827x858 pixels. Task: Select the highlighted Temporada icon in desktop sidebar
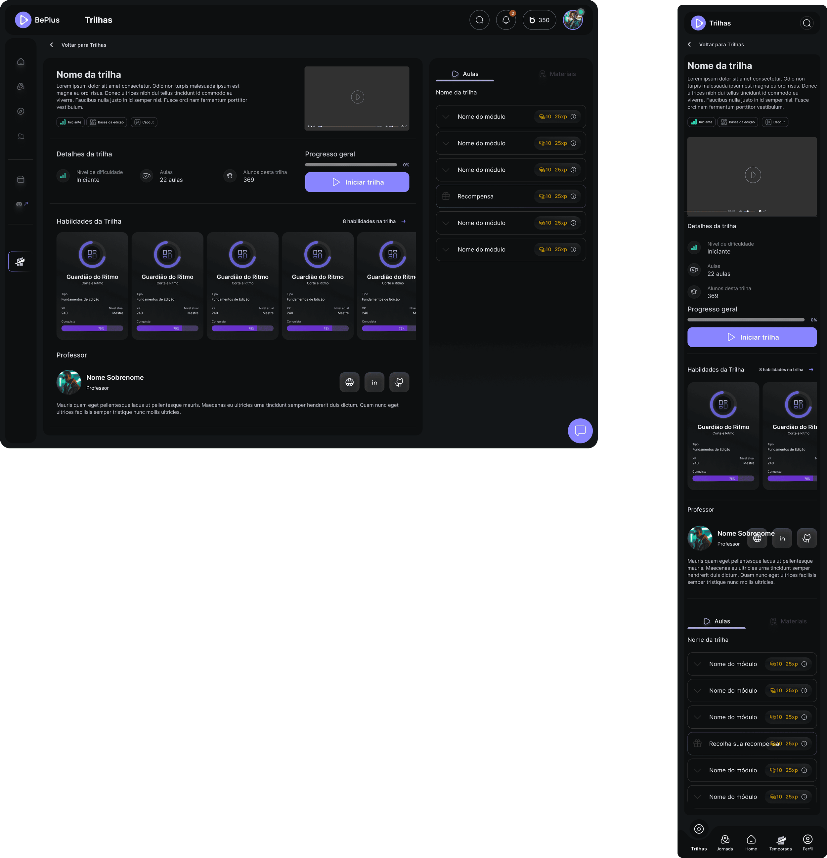point(20,262)
